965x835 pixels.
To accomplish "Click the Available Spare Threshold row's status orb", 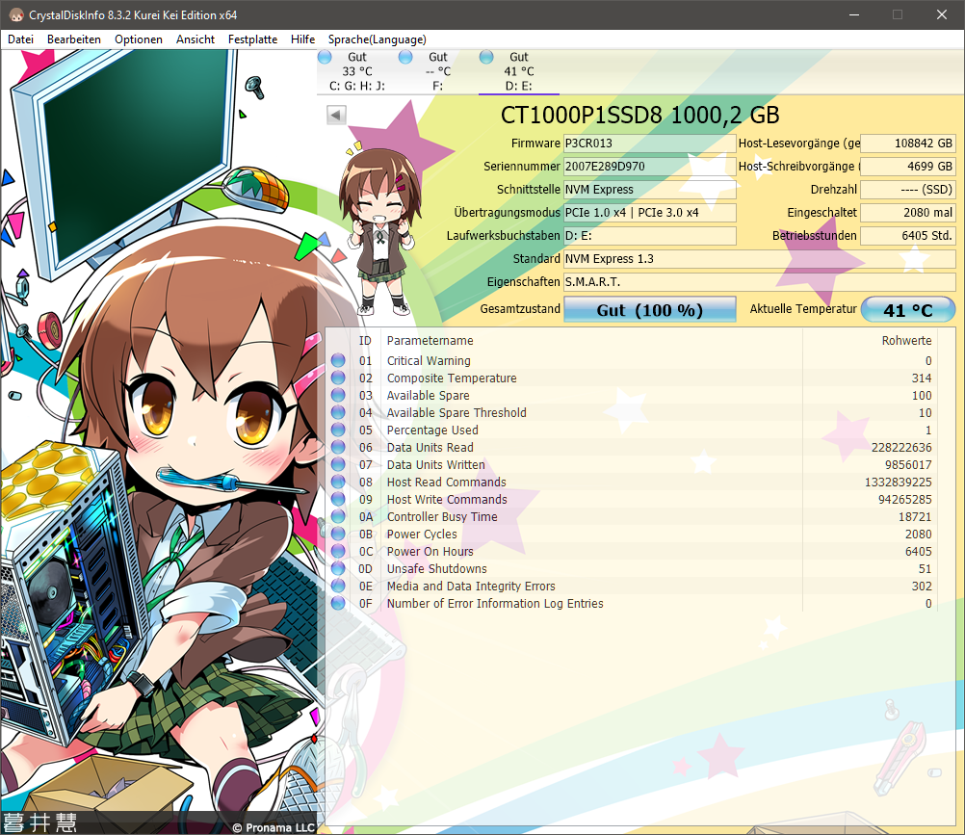I will click(x=338, y=412).
